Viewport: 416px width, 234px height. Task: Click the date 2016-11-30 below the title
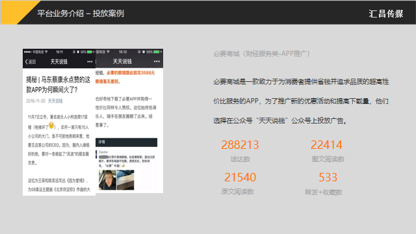(36, 101)
